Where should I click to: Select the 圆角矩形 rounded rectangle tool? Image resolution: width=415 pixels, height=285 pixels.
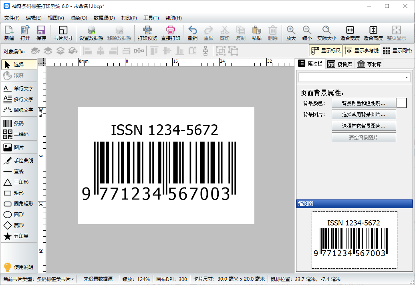click(x=19, y=203)
